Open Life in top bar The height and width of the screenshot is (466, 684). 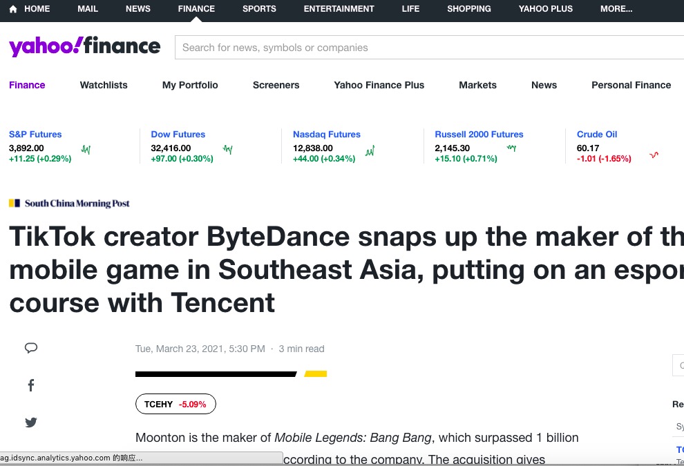[x=410, y=9]
